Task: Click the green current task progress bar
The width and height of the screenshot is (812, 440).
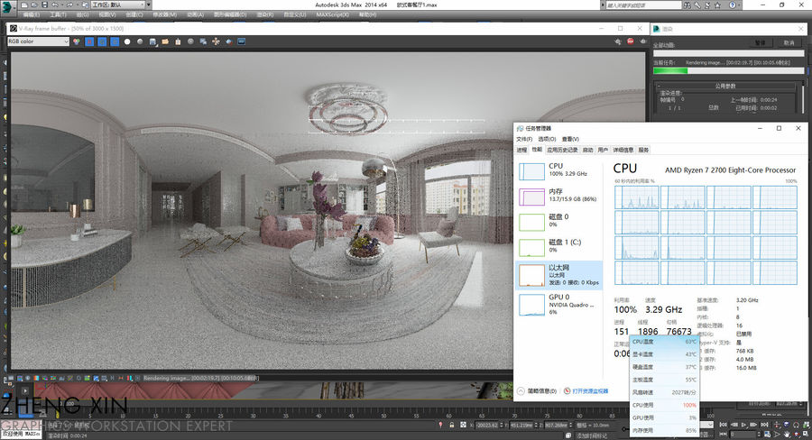Action: tap(729, 71)
